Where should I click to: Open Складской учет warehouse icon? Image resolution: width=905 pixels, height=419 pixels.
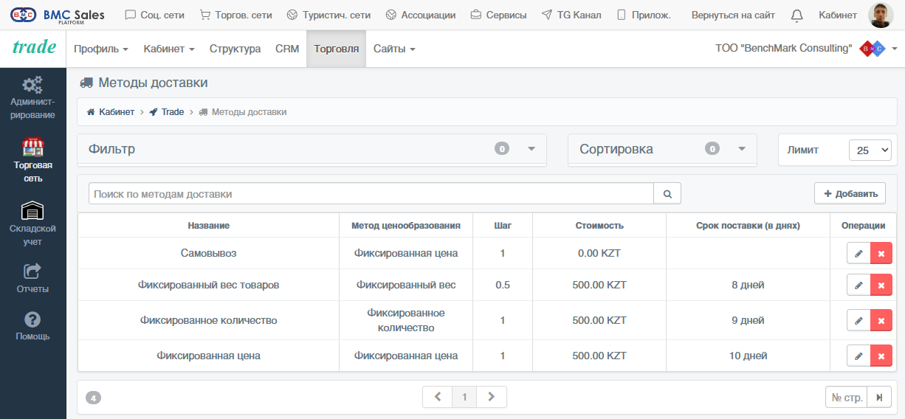click(32, 210)
